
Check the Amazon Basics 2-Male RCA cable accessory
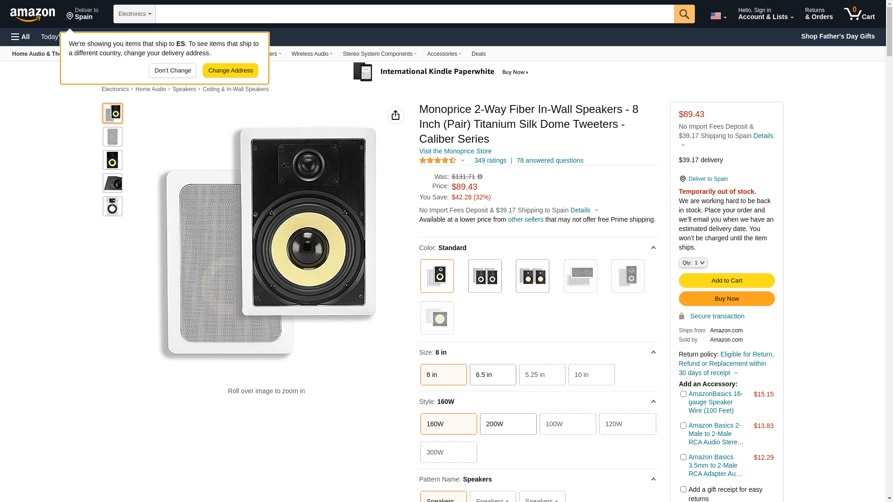point(683,426)
